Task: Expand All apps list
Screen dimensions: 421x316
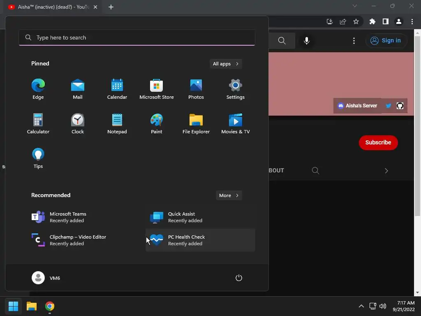Action: [x=226, y=64]
